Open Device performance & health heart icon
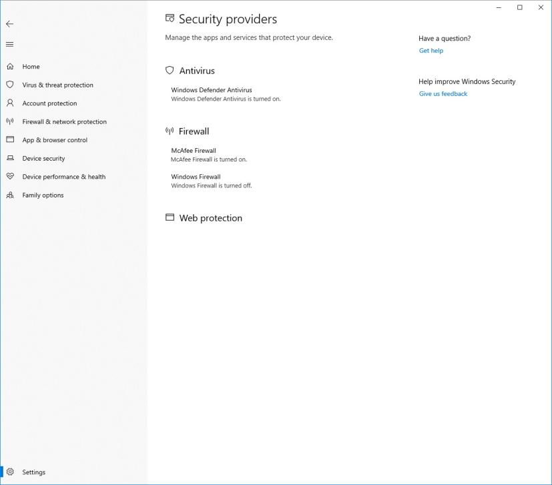The height and width of the screenshot is (485, 552). pos(9,176)
